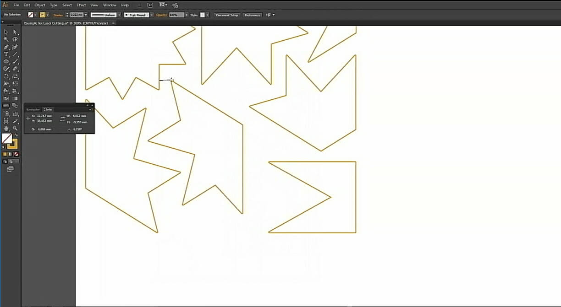
Task: Click the Preferences button
Action: point(252,15)
